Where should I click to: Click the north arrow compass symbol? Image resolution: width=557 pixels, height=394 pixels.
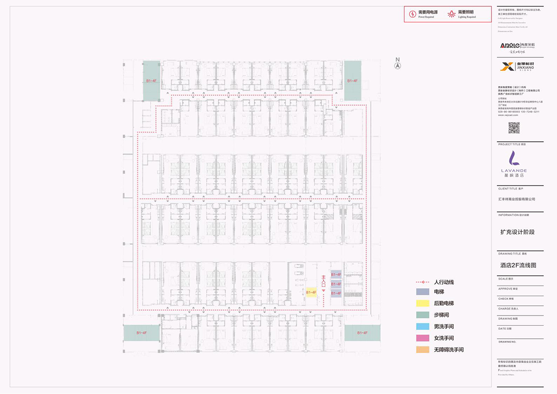pos(398,65)
